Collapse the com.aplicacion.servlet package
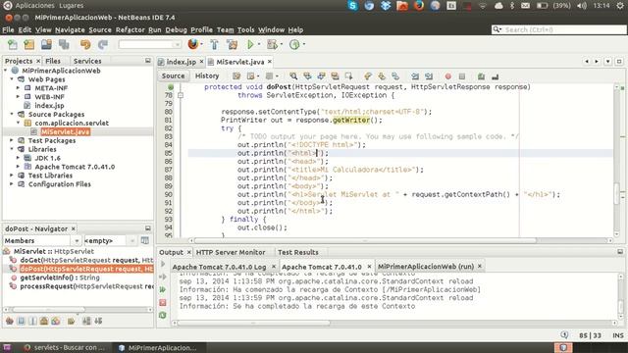628x353 pixels. pyautogui.click(x=18, y=123)
